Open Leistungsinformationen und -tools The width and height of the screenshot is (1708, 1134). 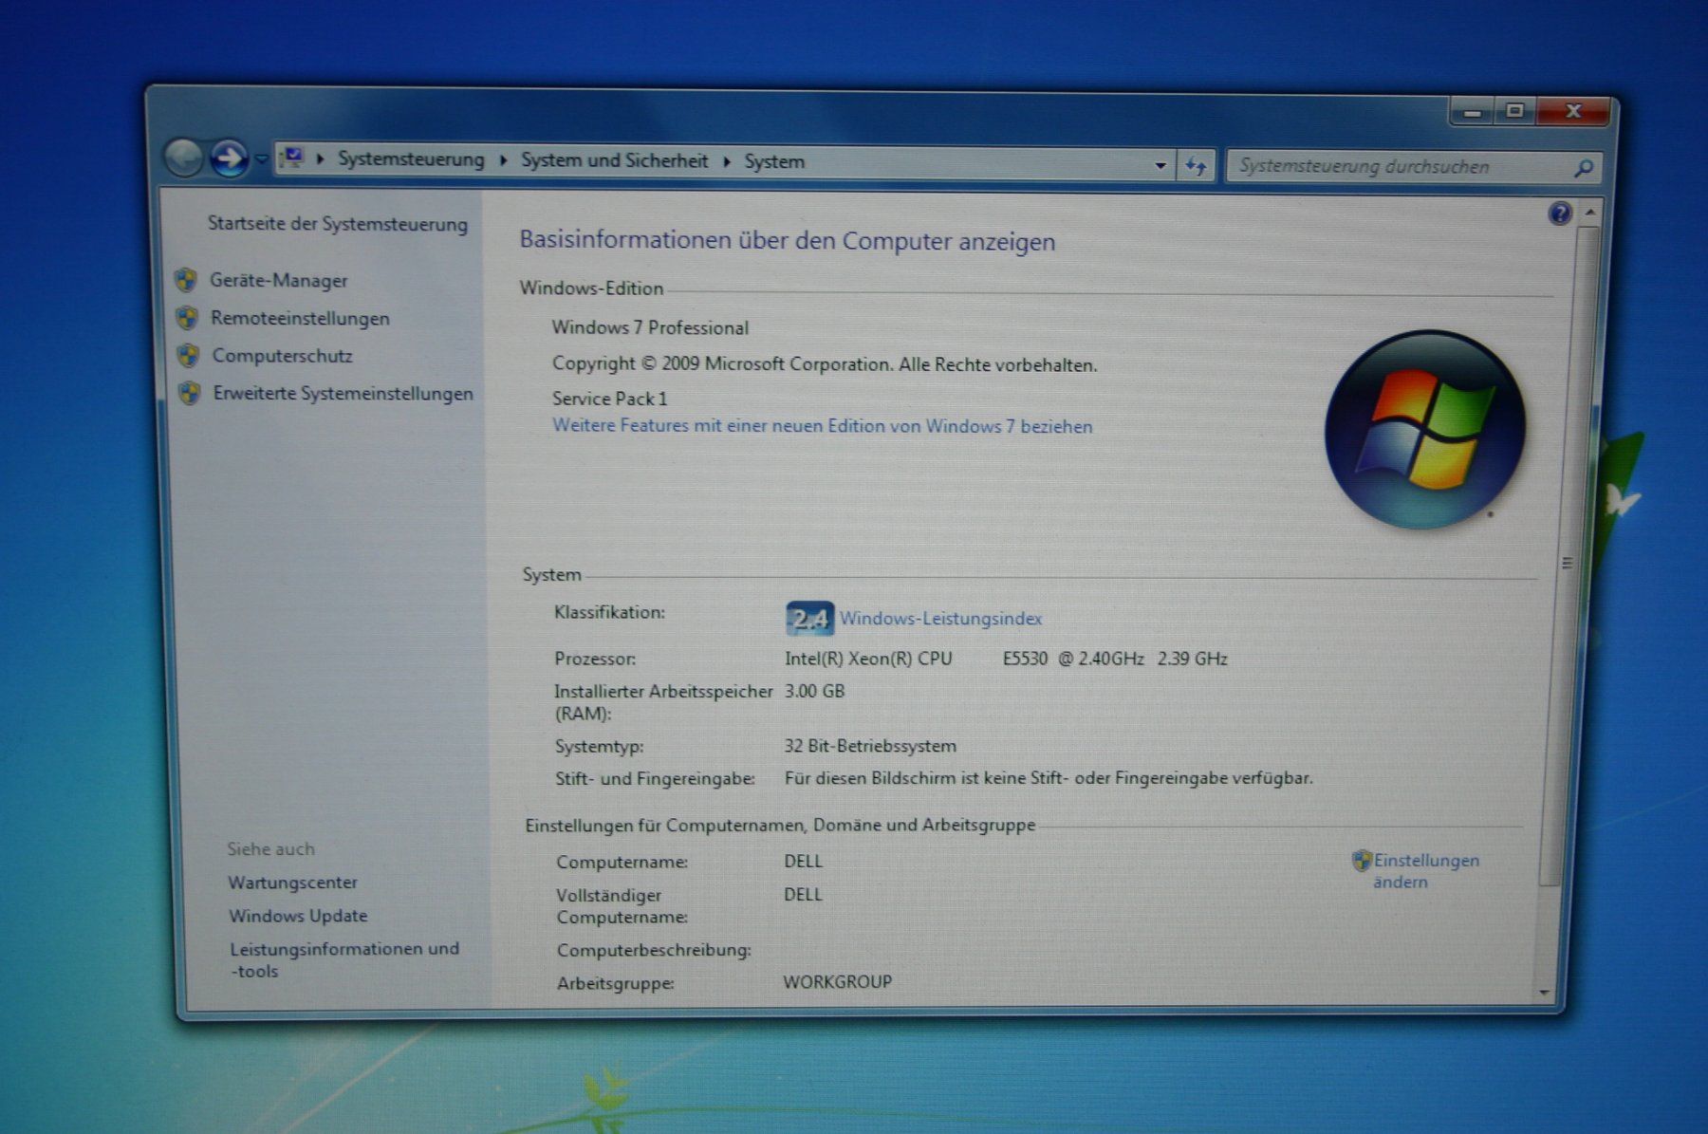344,959
